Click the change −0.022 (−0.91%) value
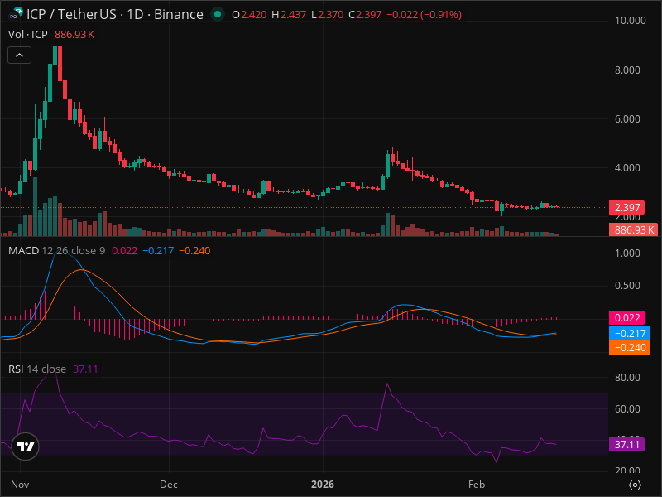Screen dimensions: 662x497 [x=424, y=14]
